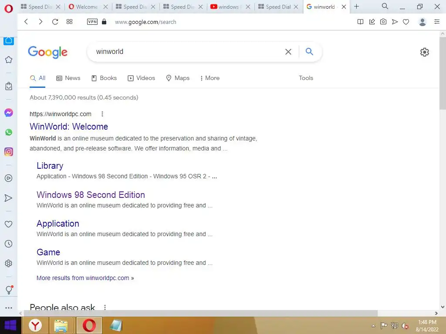Go forward to the next page
Screen dimensions: 446x334
(41, 22)
